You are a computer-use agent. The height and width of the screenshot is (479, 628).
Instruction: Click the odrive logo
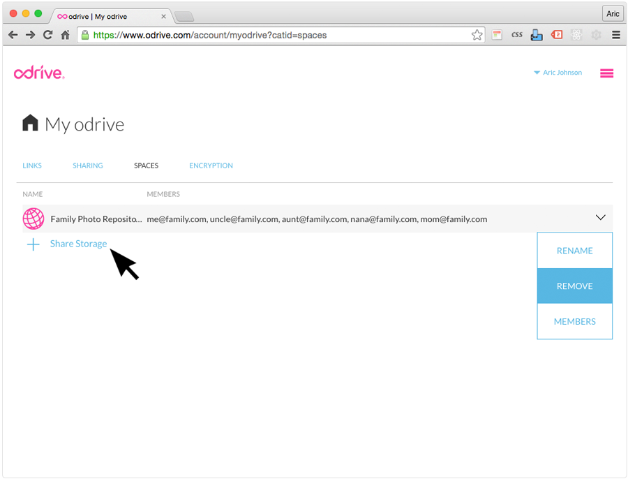[x=39, y=73]
